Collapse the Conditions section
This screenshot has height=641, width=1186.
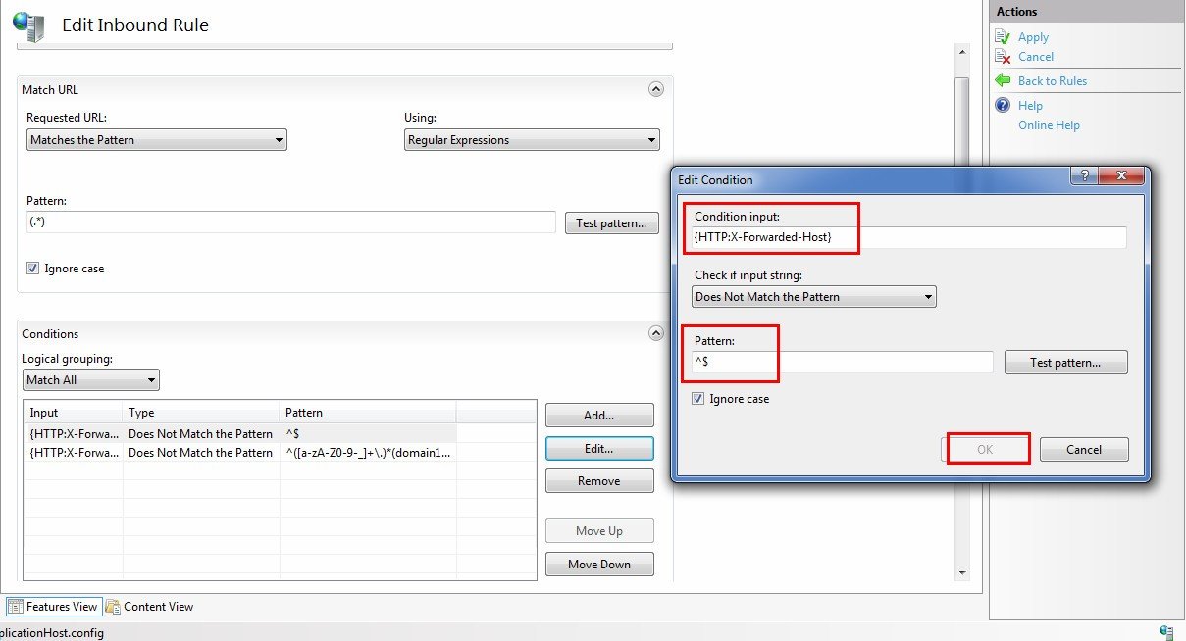656,333
